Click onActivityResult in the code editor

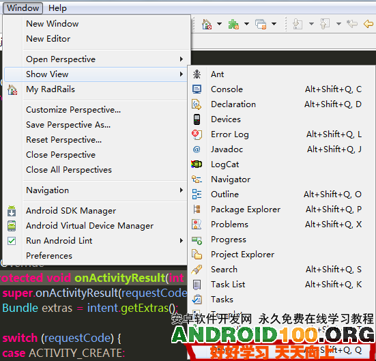click(x=120, y=278)
